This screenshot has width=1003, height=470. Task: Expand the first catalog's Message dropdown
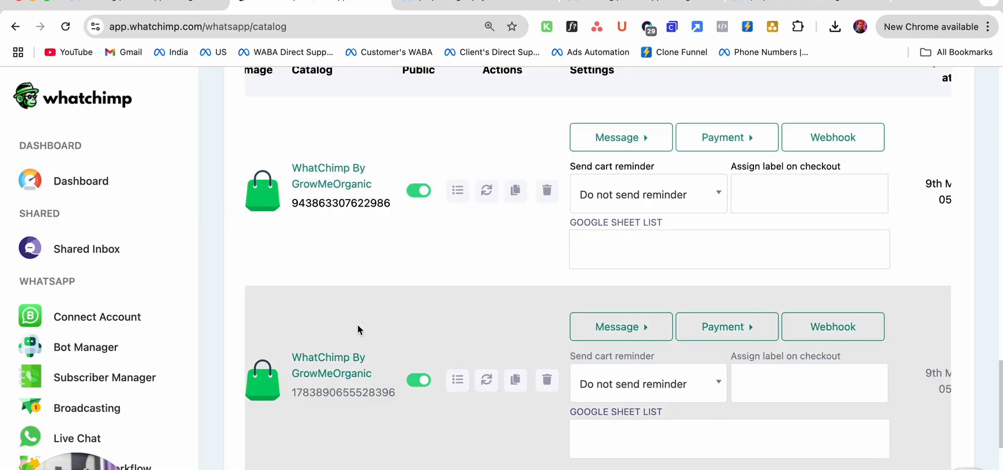coord(621,138)
